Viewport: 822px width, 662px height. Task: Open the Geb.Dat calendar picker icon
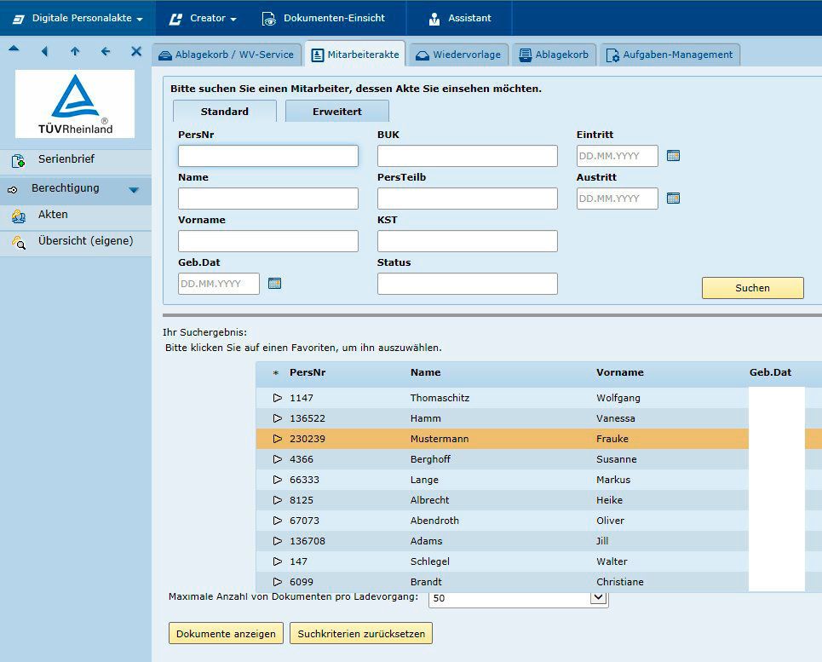[x=274, y=284]
